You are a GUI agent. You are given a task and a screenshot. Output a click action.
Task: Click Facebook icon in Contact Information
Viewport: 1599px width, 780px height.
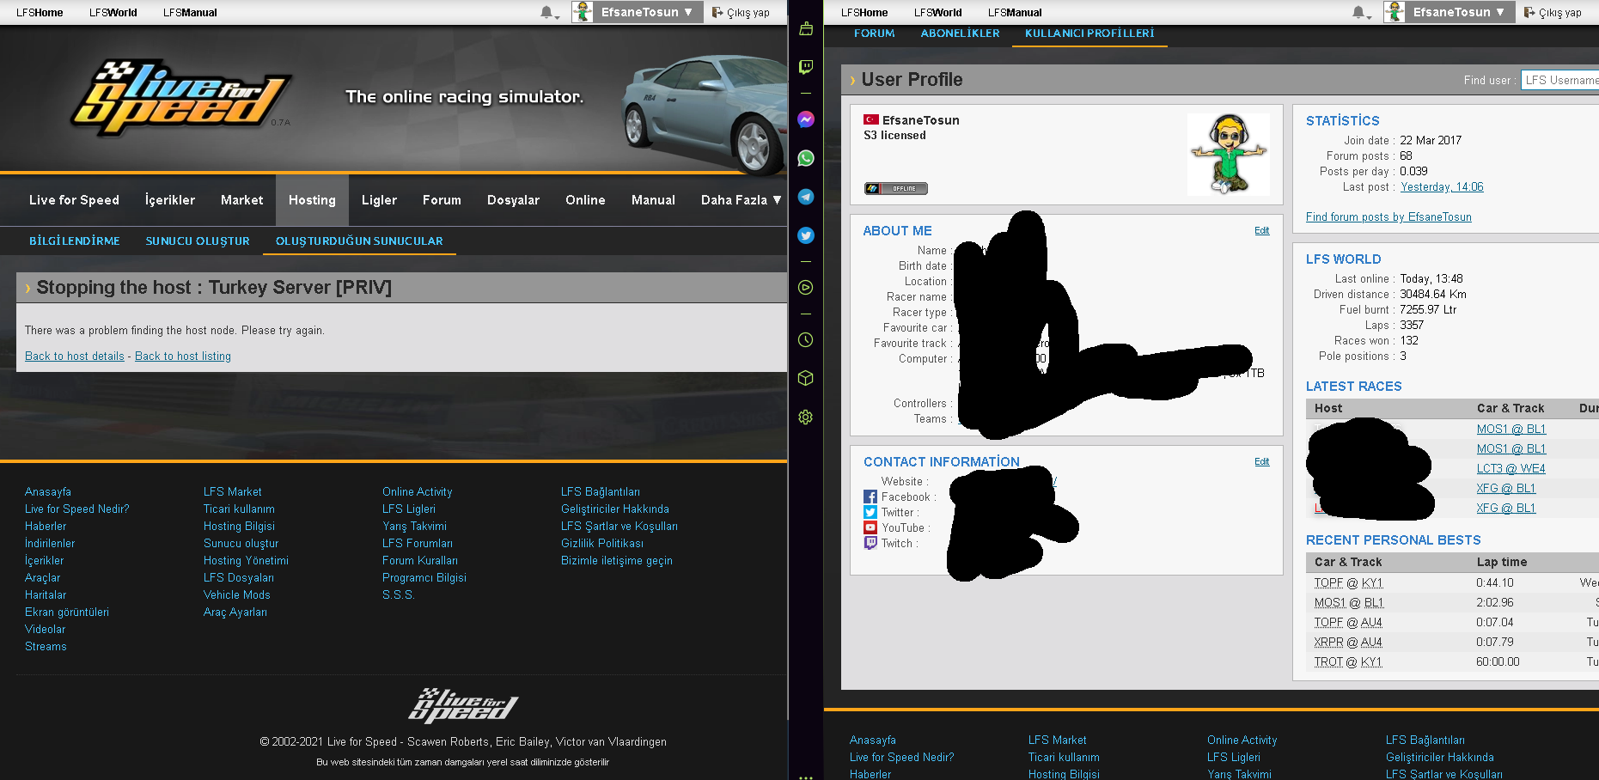coord(870,497)
